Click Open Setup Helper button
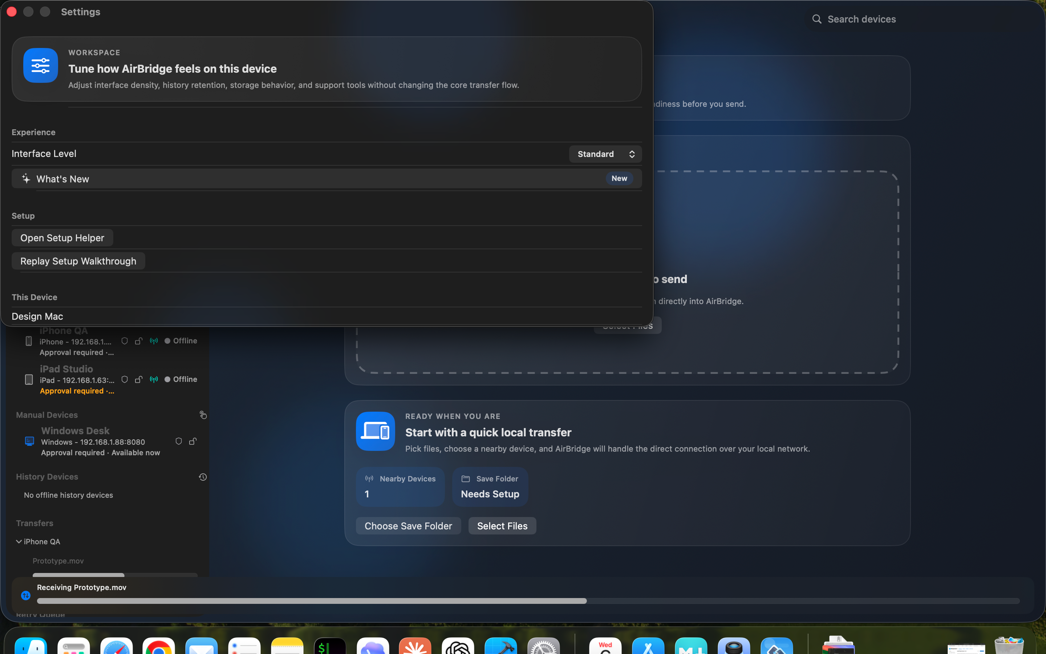The height and width of the screenshot is (654, 1046). (62, 238)
